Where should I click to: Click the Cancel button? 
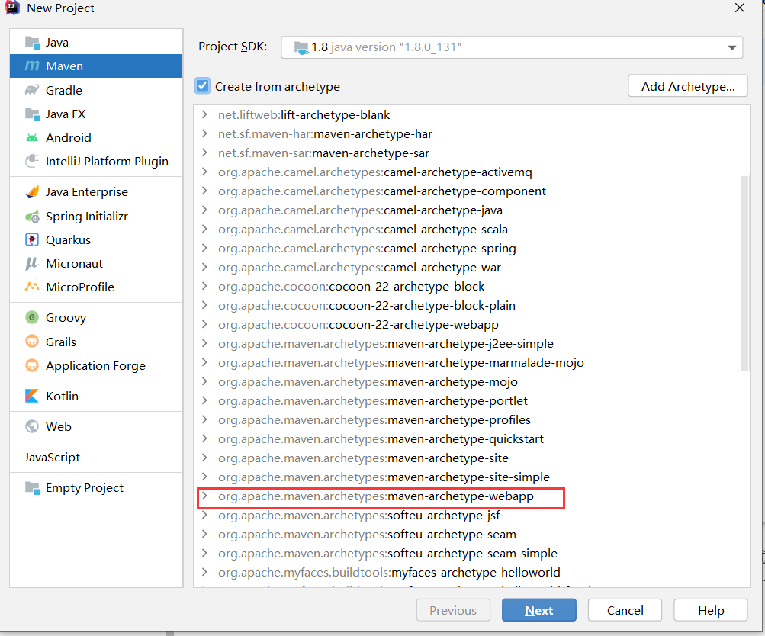click(625, 610)
